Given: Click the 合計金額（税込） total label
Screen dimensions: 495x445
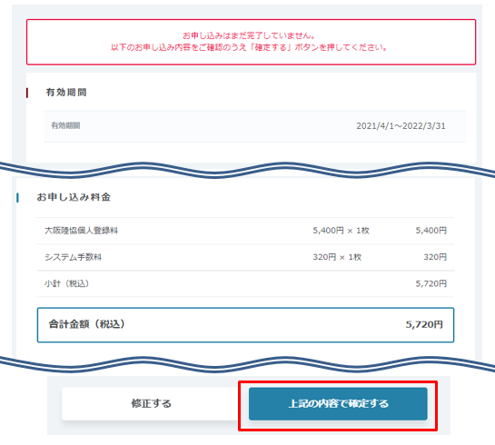Looking at the screenshot, I should [87, 324].
